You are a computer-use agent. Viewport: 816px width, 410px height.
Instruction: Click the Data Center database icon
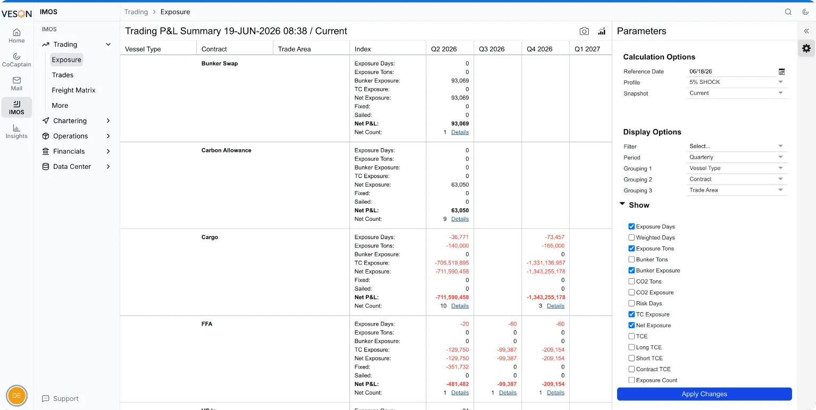point(46,166)
